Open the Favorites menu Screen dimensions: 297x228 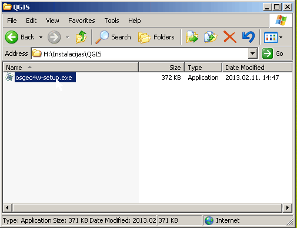click(82, 21)
